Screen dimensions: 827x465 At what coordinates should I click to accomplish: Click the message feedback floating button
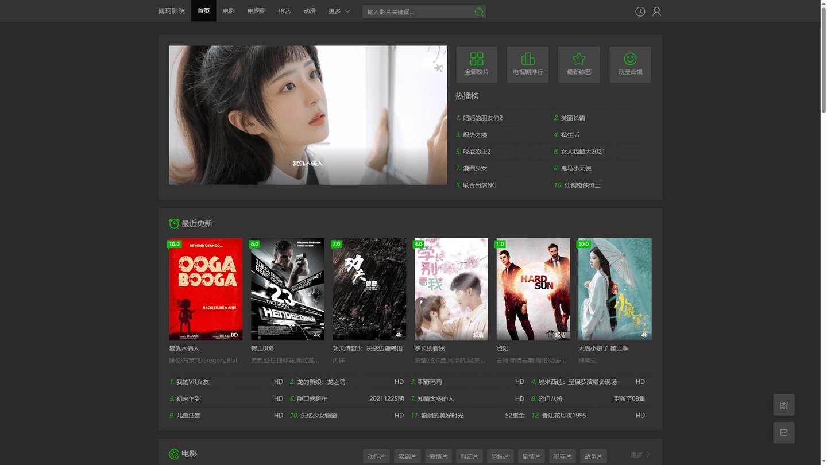coord(784,433)
